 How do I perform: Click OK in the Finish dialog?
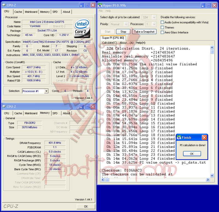(x=192, y=154)
